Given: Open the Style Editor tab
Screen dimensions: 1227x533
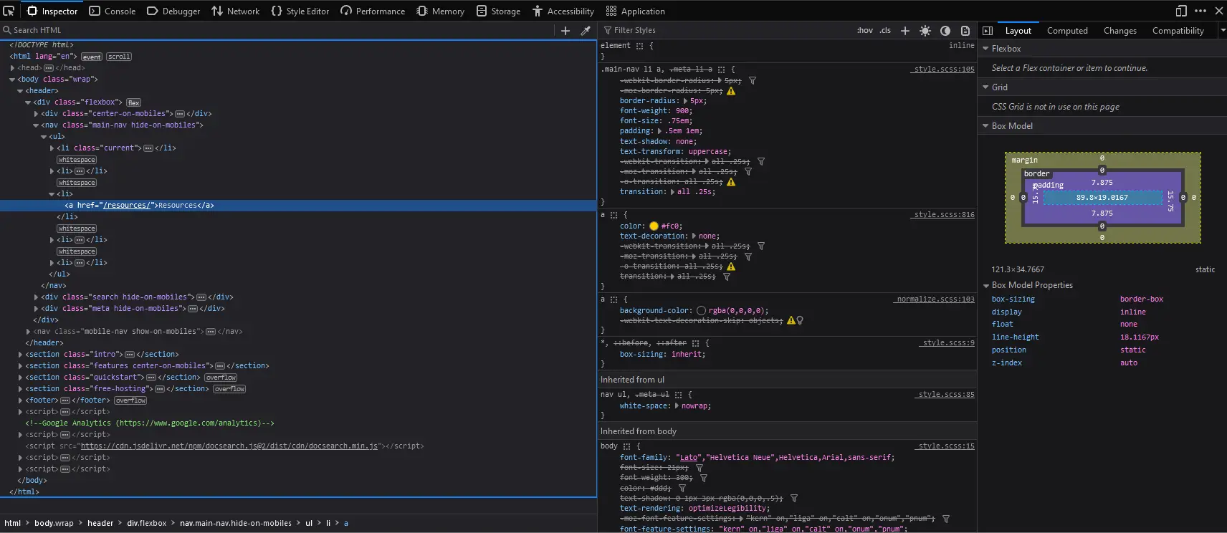Looking at the screenshot, I should pyautogui.click(x=300, y=11).
